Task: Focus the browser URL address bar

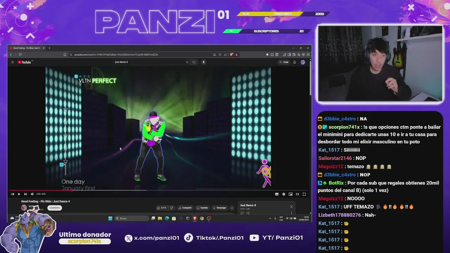Action: coord(141,54)
